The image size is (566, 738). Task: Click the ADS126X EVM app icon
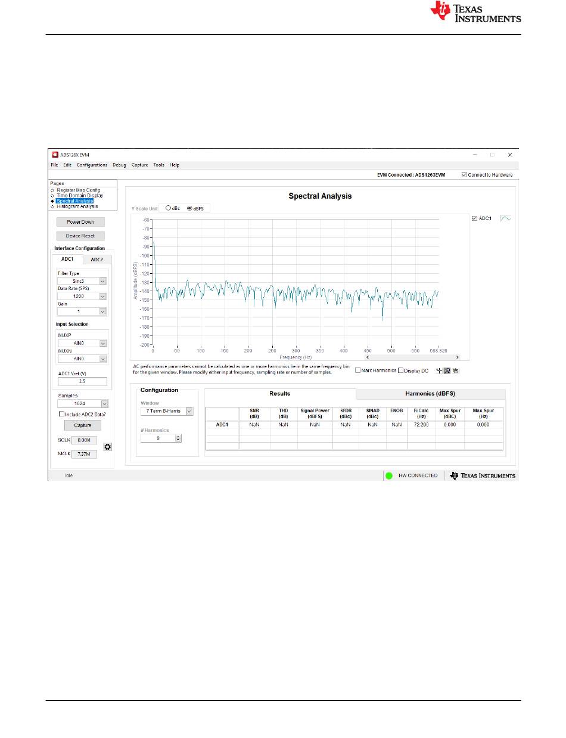(55, 155)
